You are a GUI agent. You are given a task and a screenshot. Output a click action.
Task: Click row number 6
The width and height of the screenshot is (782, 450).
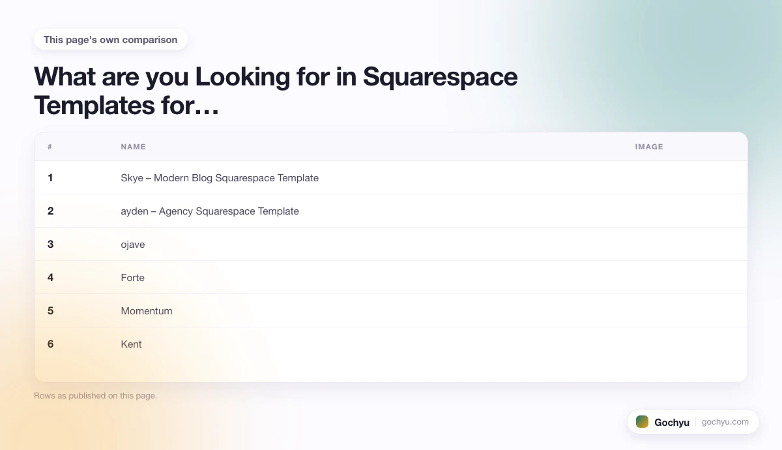[x=50, y=344]
